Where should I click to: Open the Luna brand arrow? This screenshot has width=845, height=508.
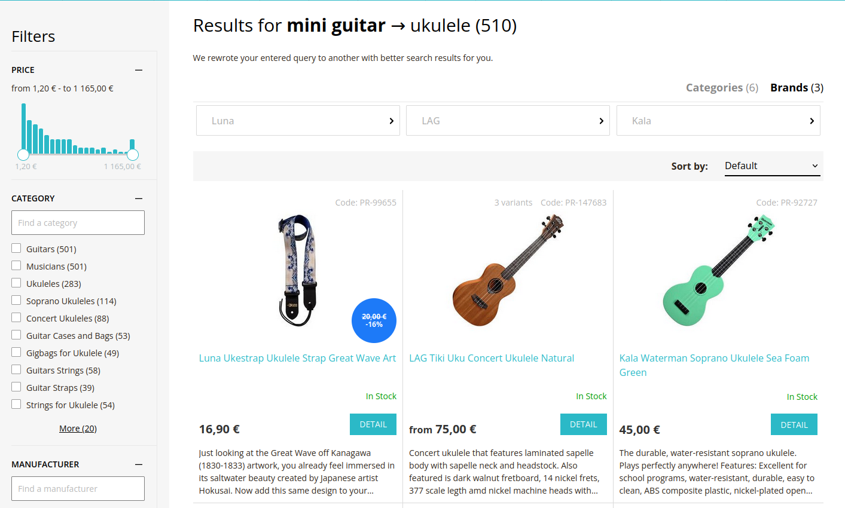coord(391,121)
